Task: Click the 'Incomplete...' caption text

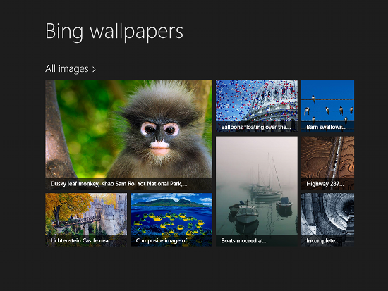Action: 322,240
